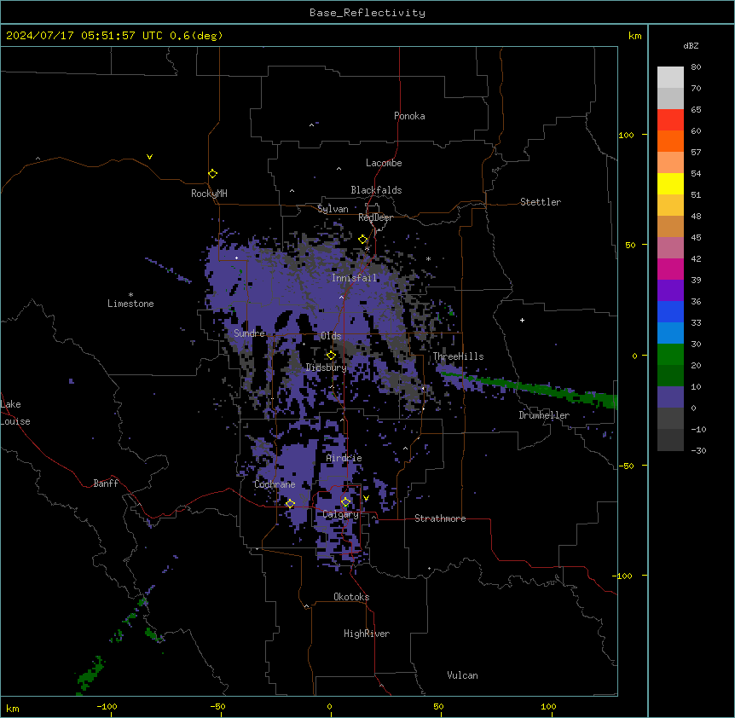Click the Banff label
The image size is (735, 718).
[x=106, y=483]
